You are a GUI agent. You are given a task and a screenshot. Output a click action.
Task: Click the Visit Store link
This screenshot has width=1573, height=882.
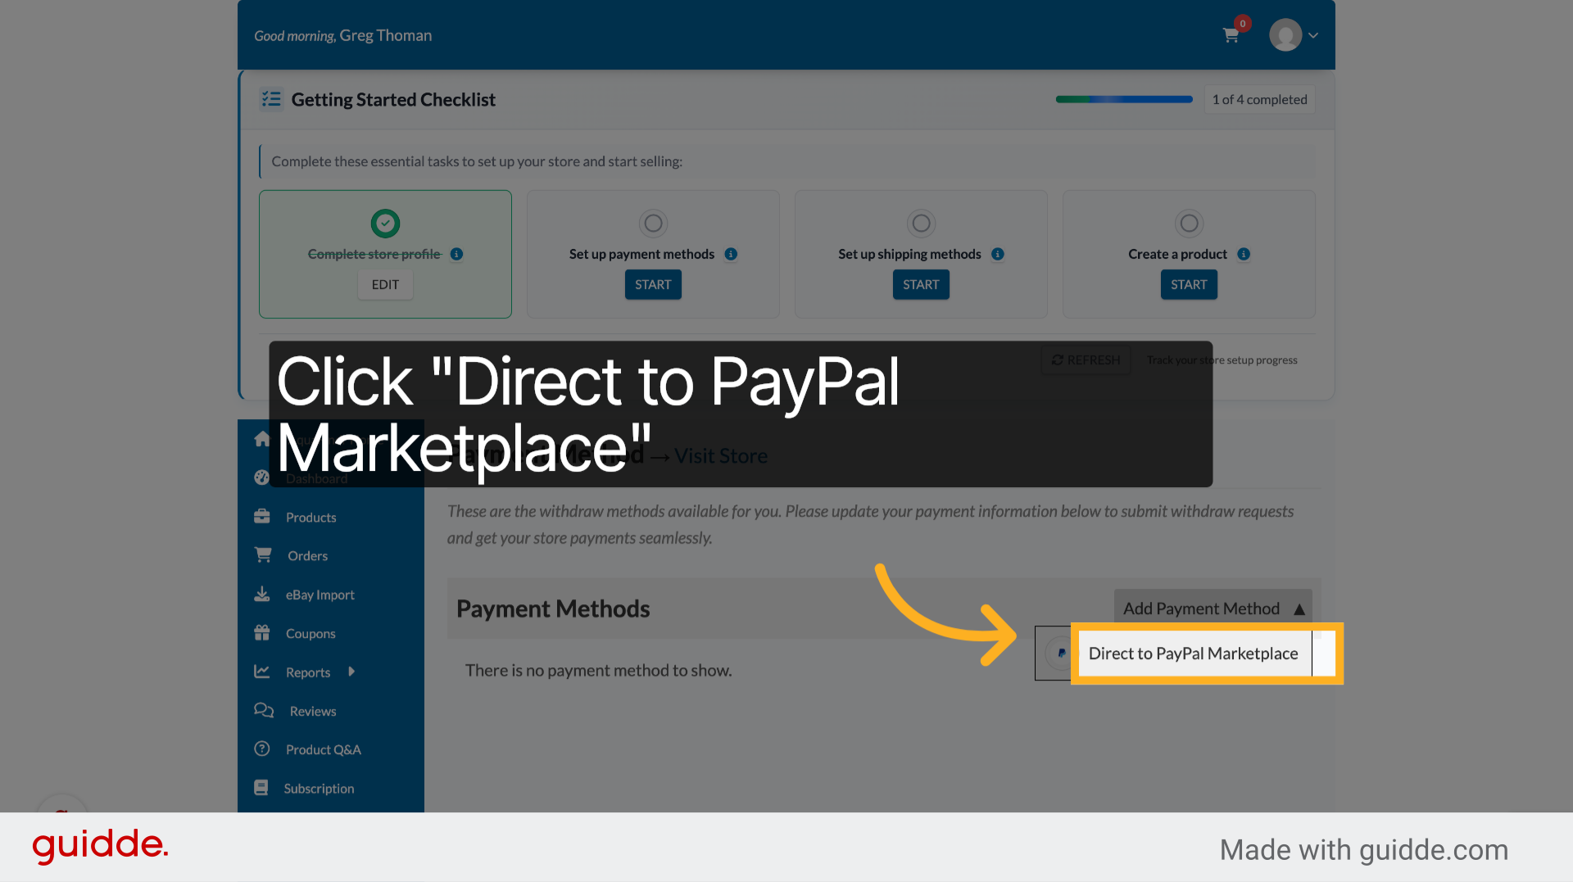pyautogui.click(x=721, y=456)
